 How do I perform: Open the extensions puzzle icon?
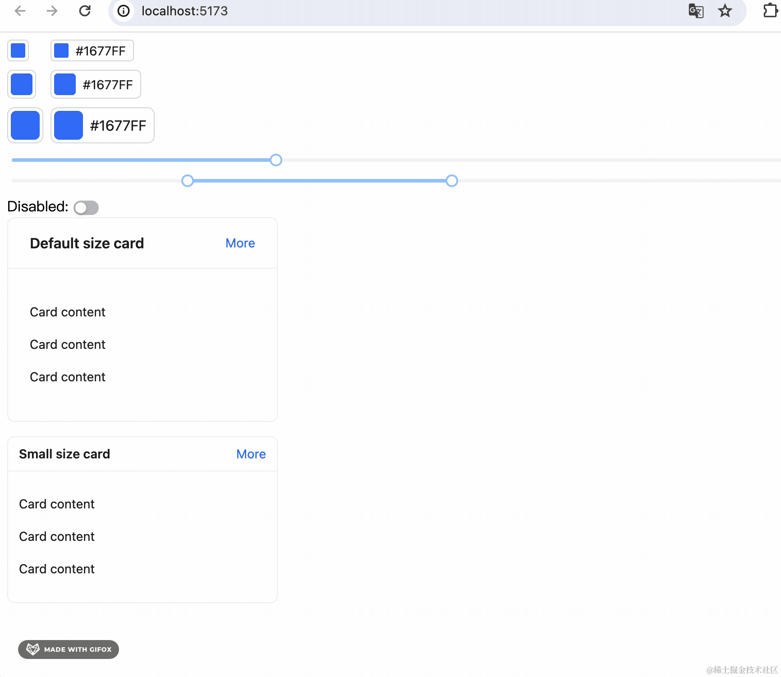770,11
